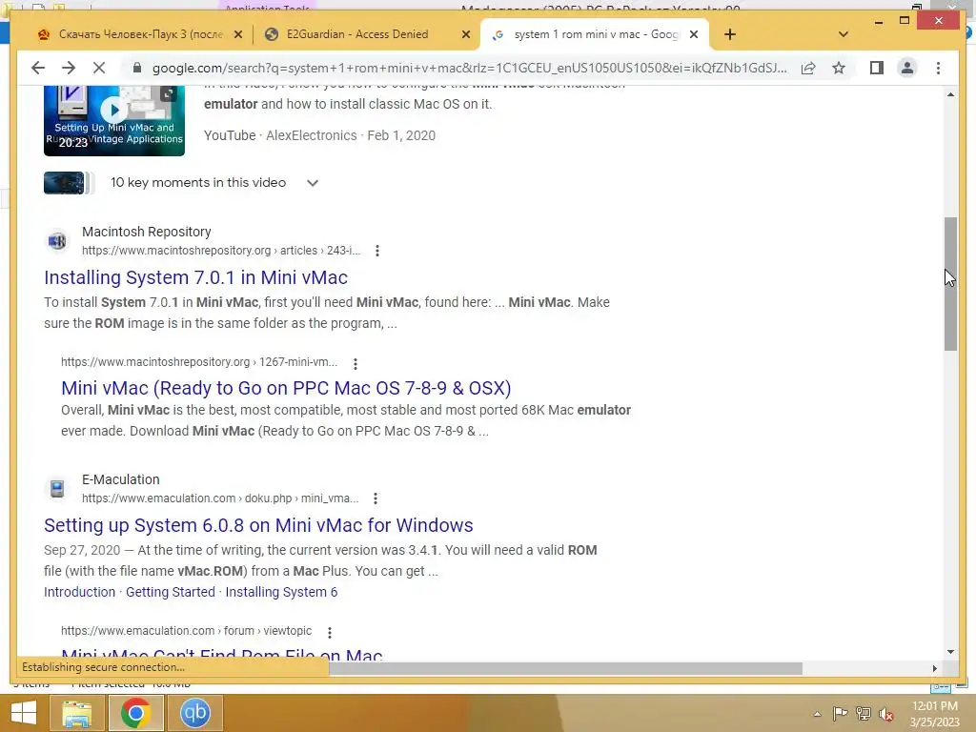Click the lock icon in address bar
This screenshot has height=732, width=976.
[137, 68]
